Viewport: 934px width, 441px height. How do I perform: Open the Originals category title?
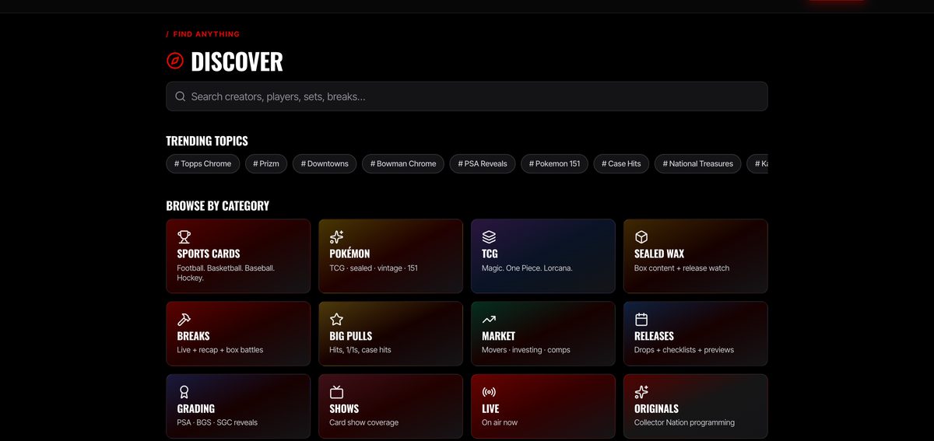pos(656,408)
